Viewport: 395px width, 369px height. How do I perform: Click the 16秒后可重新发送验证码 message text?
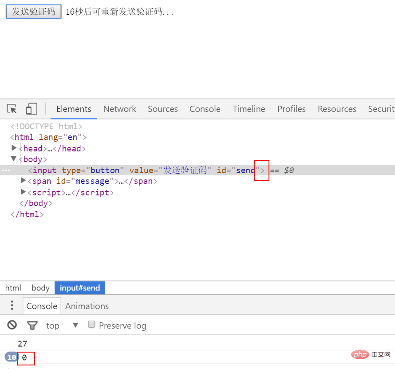coord(120,12)
